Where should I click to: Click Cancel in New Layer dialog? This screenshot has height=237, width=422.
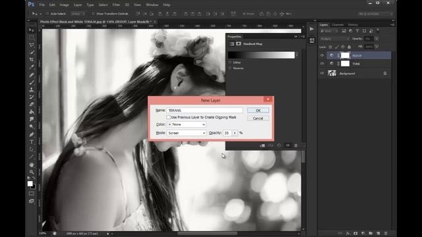coord(258,118)
